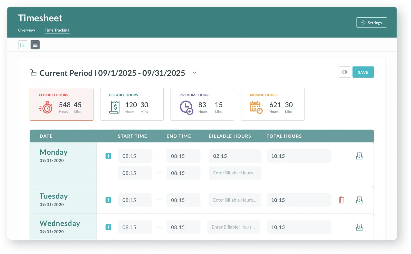Image resolution: width=411 pixels, height=254 pixels.
Task: Click the DATE column header
Action: pos(46,136)
